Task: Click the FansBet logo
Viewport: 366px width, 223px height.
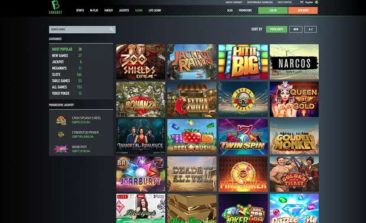Action: pos(55,7)
